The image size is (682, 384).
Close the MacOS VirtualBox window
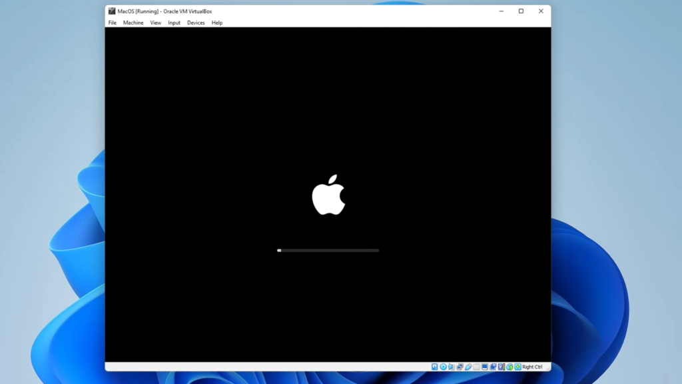click(x=541, y=11)
